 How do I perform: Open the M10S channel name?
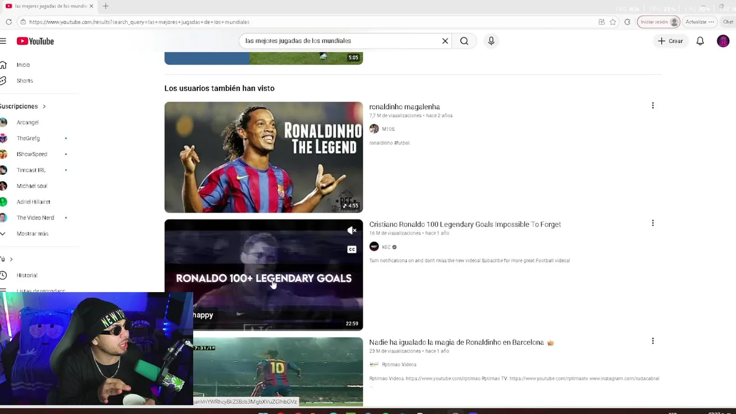pyautogui.click(x=388, y=129)
